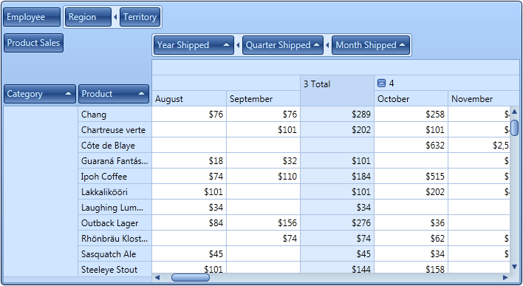The image size is (523, 286).
Task: Click the vertical scrollbar down arrow
Action: click(x=514, y=267)
